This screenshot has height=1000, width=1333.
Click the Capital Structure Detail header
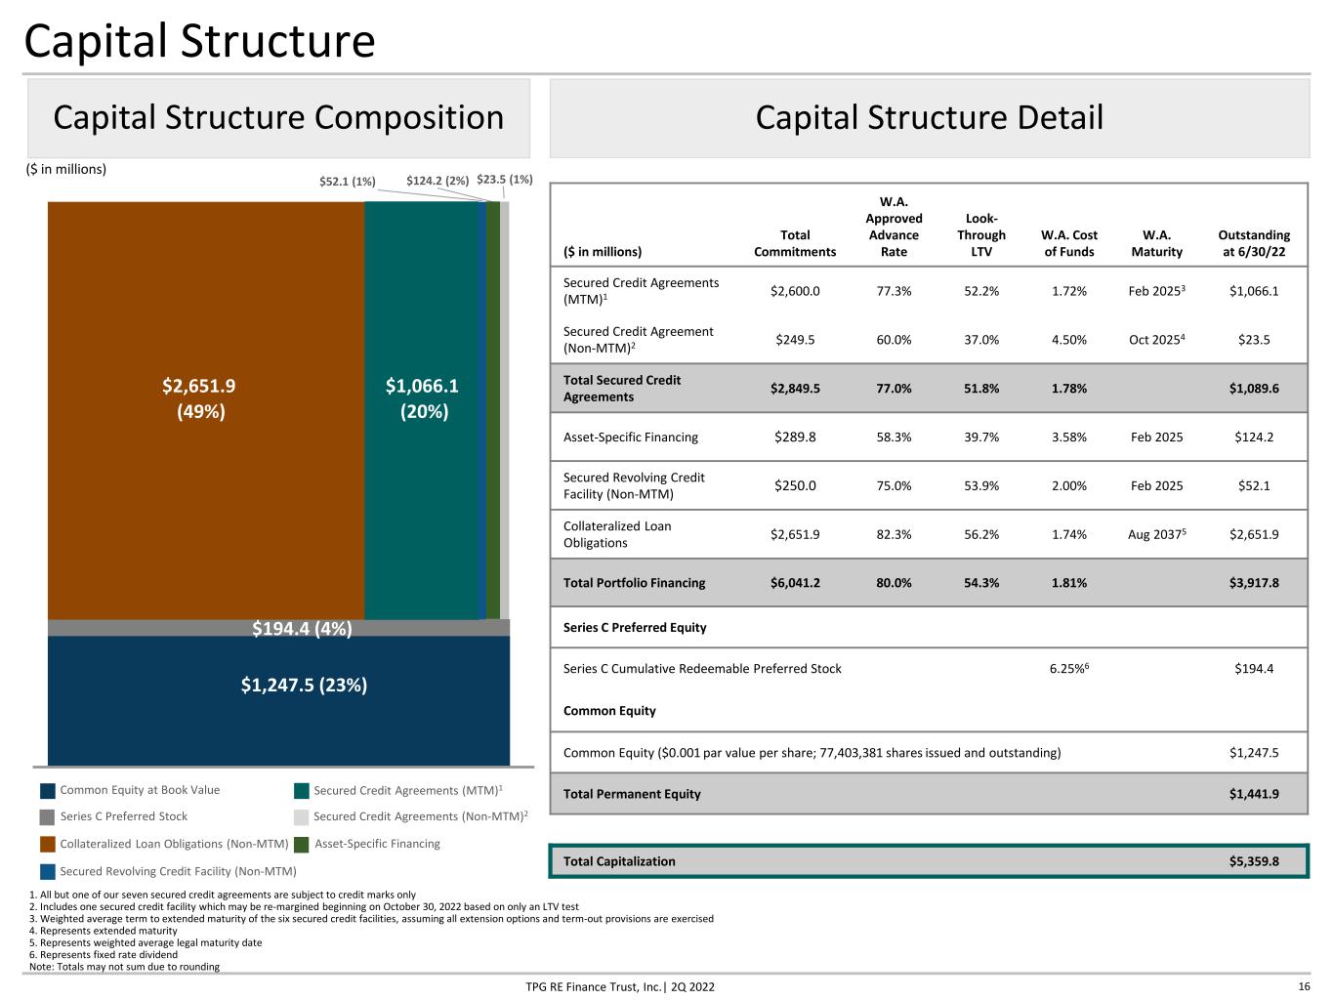point(930,118)
